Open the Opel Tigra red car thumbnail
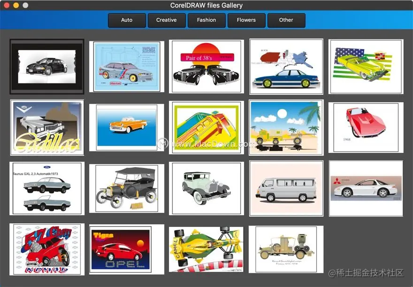 point(127,249)
